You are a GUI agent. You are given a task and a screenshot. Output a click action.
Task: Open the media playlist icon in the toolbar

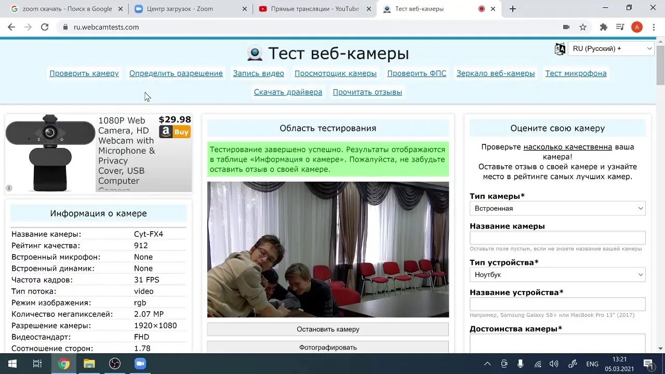(619, 27)
